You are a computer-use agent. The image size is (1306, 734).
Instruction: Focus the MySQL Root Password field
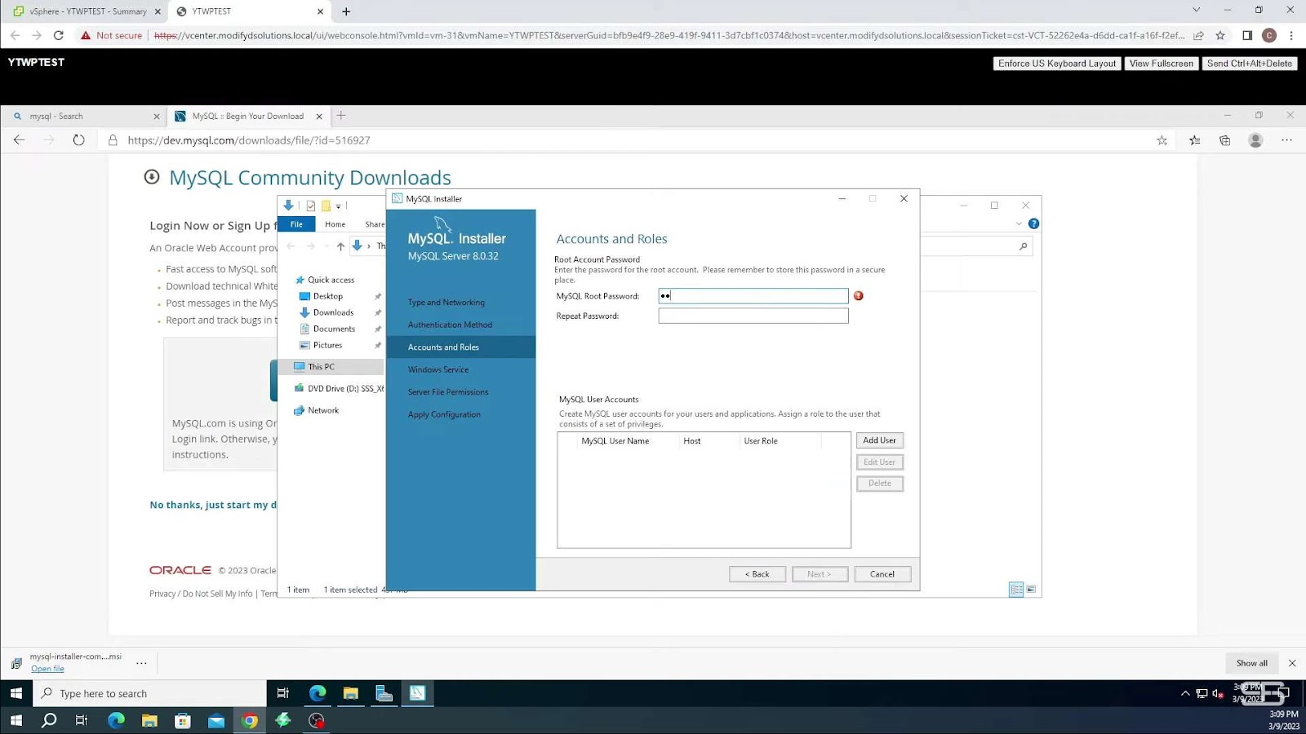point(753,296)
